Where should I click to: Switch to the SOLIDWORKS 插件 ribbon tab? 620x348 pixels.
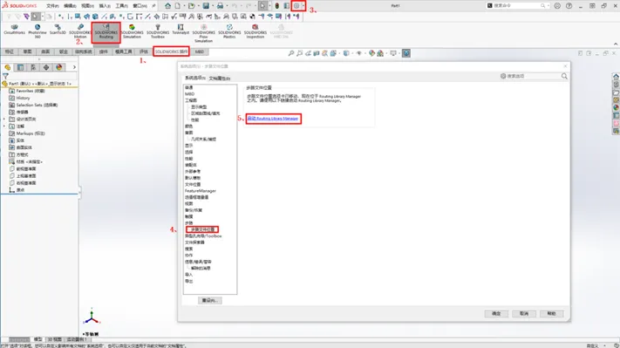(x=171, y=51)
